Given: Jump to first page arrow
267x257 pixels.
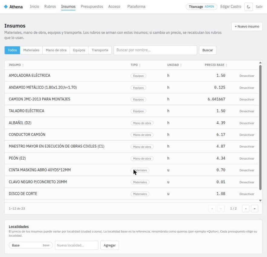Looking at the screenshot, I should (212, 208).
